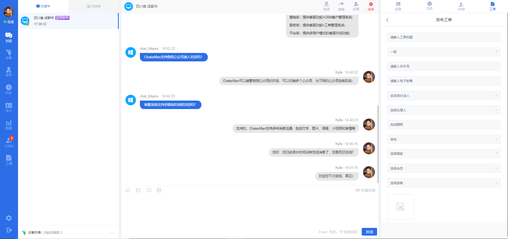
Task: Expand the 选择会员 selector
Action: click(x=444, y=168)
